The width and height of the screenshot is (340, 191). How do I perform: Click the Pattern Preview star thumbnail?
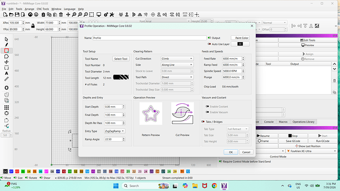click(x=151, y=114)
